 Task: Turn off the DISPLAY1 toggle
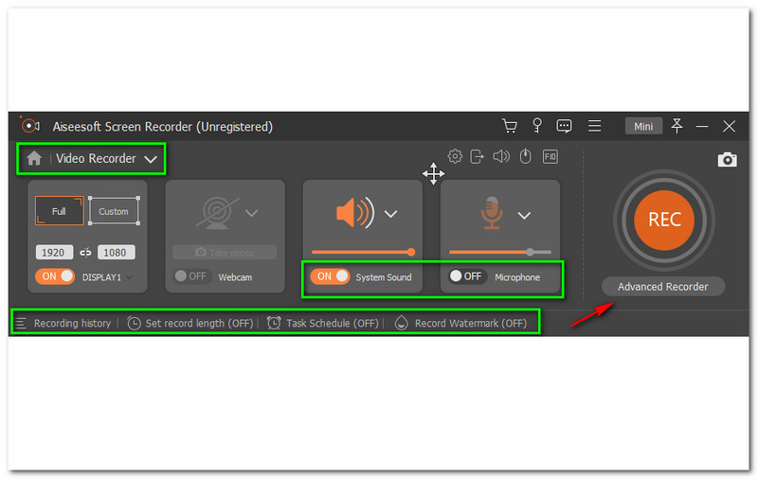pos(55,276)
